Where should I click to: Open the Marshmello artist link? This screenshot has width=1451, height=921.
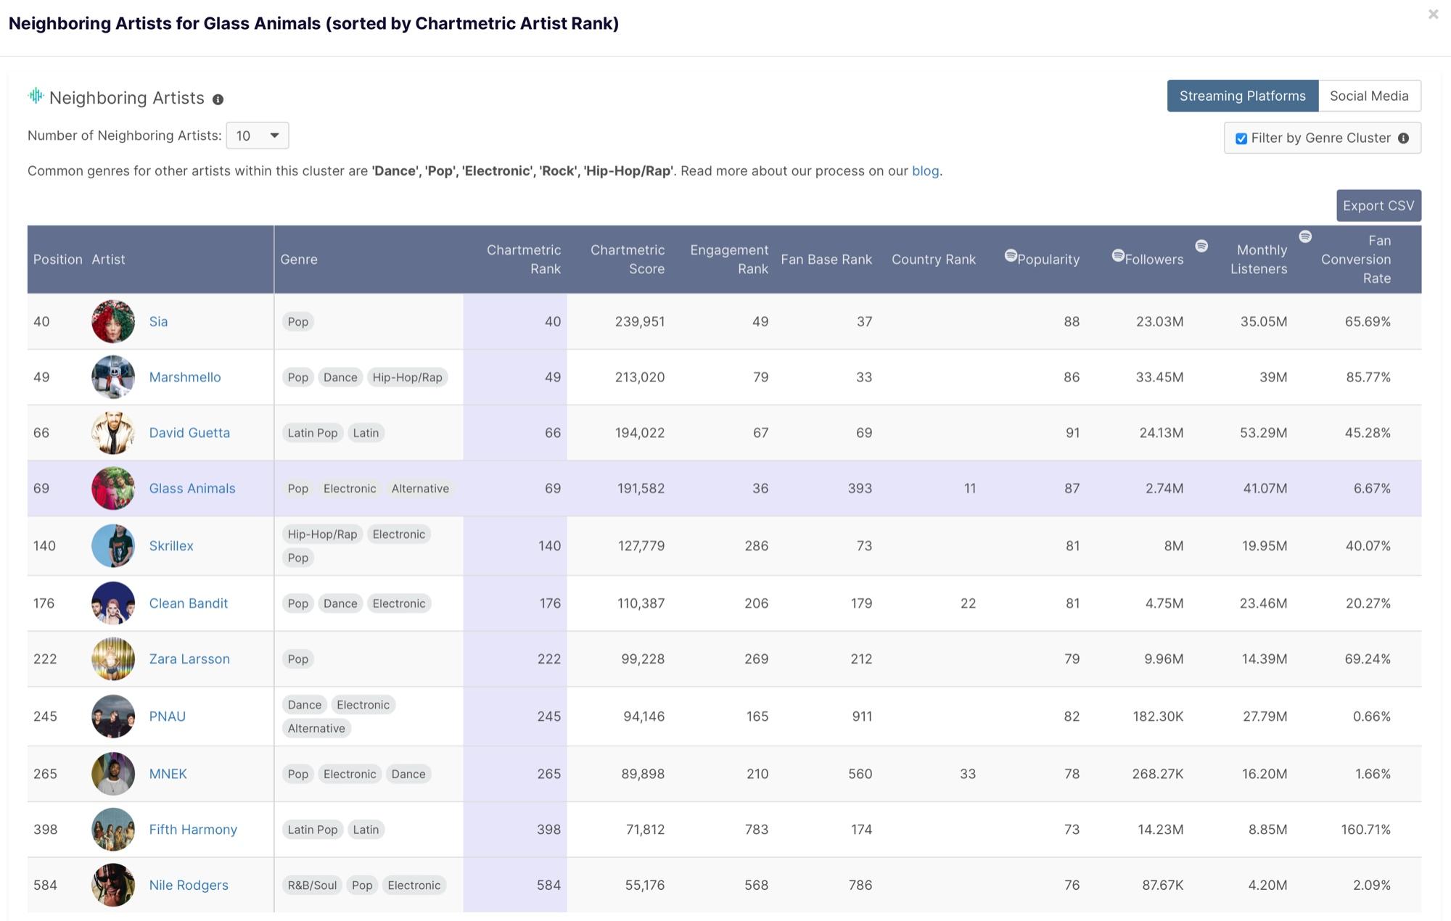tap(185, 377)
